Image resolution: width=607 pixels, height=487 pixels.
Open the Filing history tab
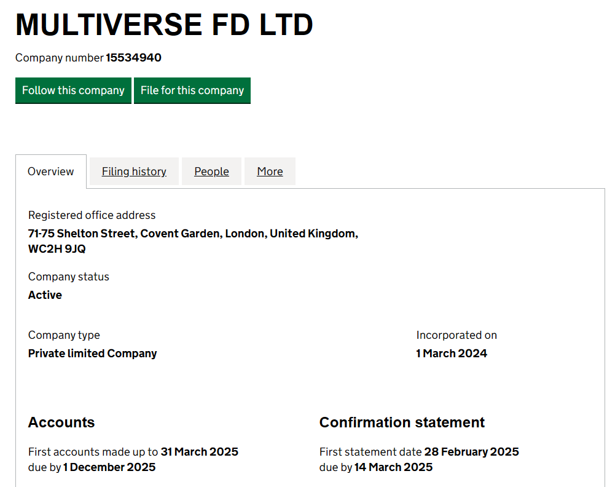pos(133,171)
